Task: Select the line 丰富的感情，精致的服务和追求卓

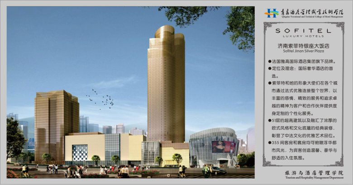Action: [305, 98]
